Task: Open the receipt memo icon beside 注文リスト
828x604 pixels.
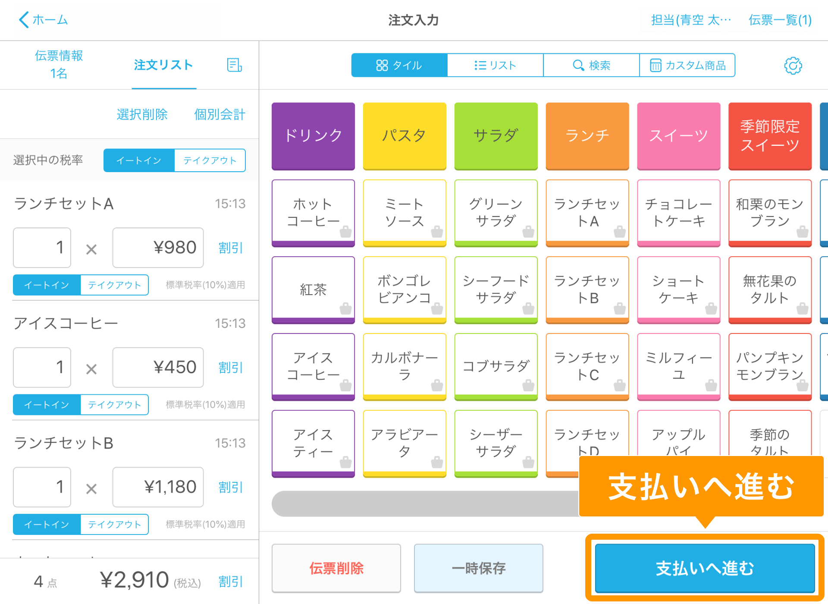Action: pos(234,65)
